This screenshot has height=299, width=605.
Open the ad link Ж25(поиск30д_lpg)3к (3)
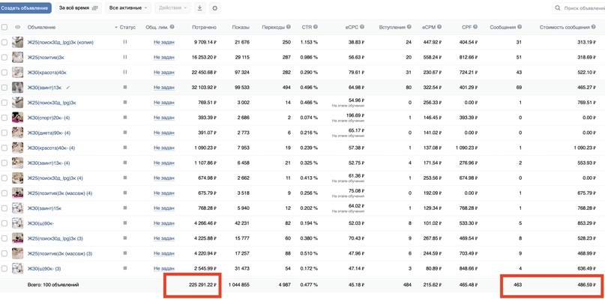(x=55, y=238)
